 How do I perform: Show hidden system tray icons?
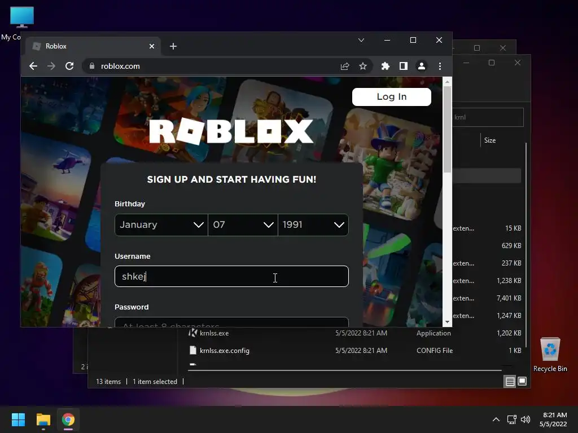click(496, 419)
